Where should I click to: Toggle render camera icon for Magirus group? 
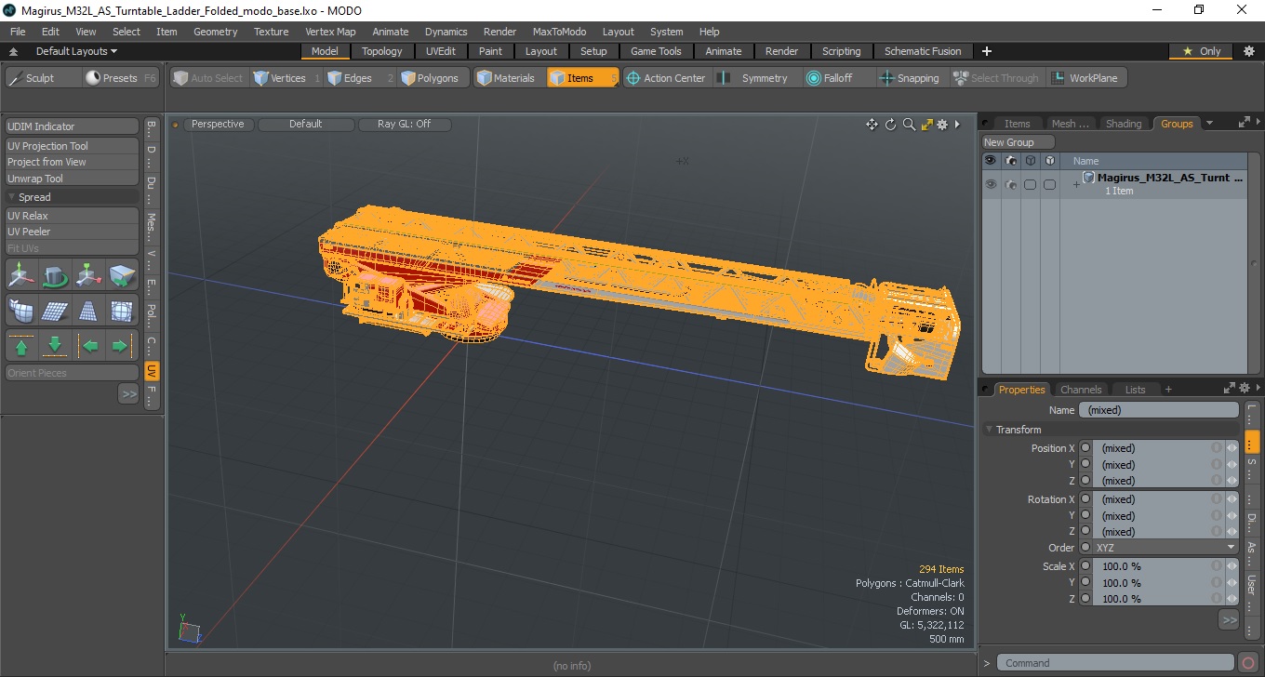[x=1010, y=184]
